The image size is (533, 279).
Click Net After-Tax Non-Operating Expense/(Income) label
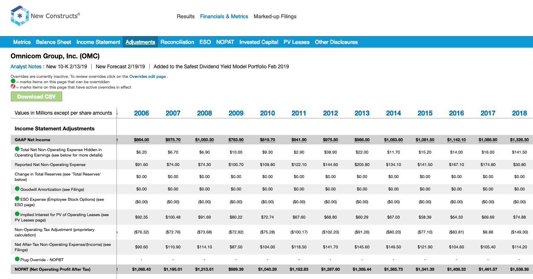(x=63, y=247)
